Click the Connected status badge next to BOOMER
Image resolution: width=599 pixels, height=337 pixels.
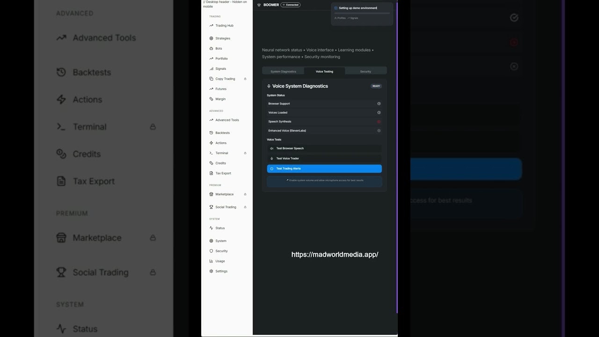coord(291,5)
